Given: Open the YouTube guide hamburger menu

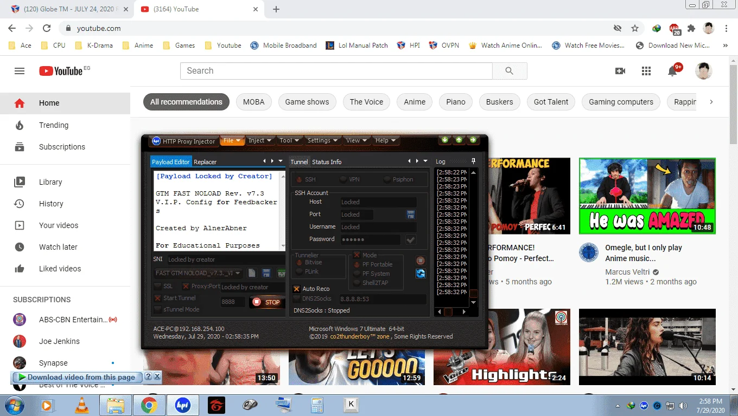Looking at the screenshot, I should (x=20, y=71).
